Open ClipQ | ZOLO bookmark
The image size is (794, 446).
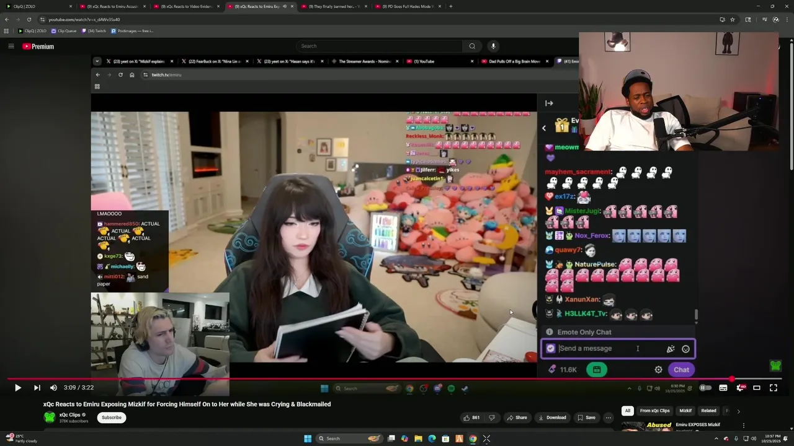pyautogui.click(x=32, y=30)
